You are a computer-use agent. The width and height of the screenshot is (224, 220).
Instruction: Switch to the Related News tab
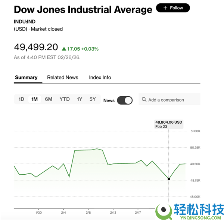(x=63, y=78)
